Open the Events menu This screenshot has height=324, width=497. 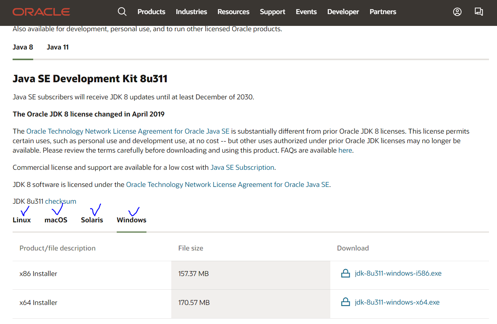[306, 12]
